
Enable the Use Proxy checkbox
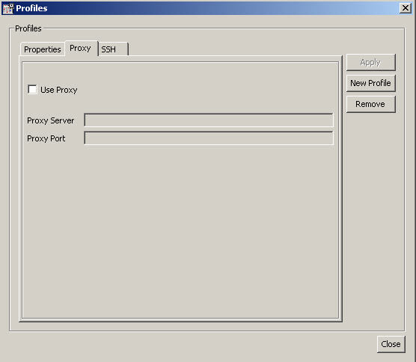(32, 89)
